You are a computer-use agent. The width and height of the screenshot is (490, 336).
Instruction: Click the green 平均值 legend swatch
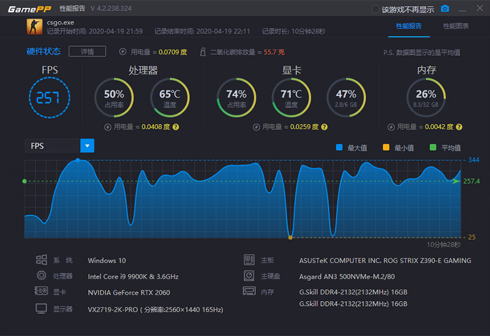click(x=433, y=147)
